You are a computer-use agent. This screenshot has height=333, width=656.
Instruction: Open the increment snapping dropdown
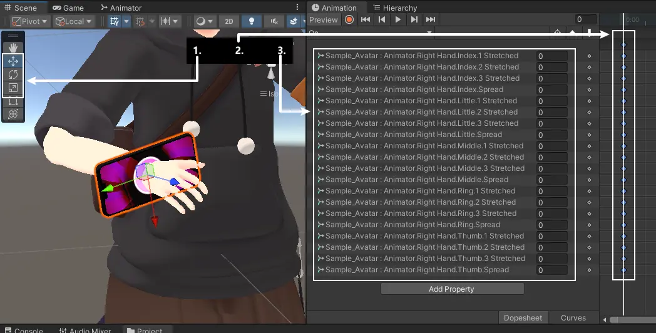[170, 21]
